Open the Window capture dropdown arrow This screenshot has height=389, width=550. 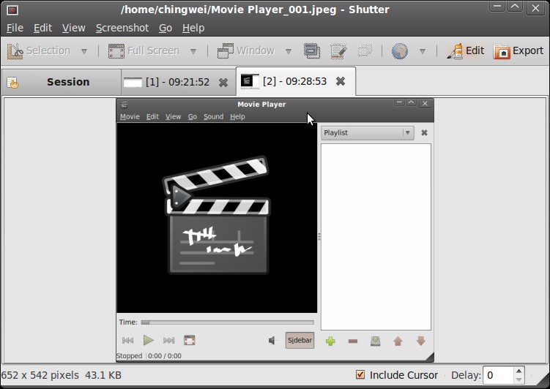coord(289,51)
